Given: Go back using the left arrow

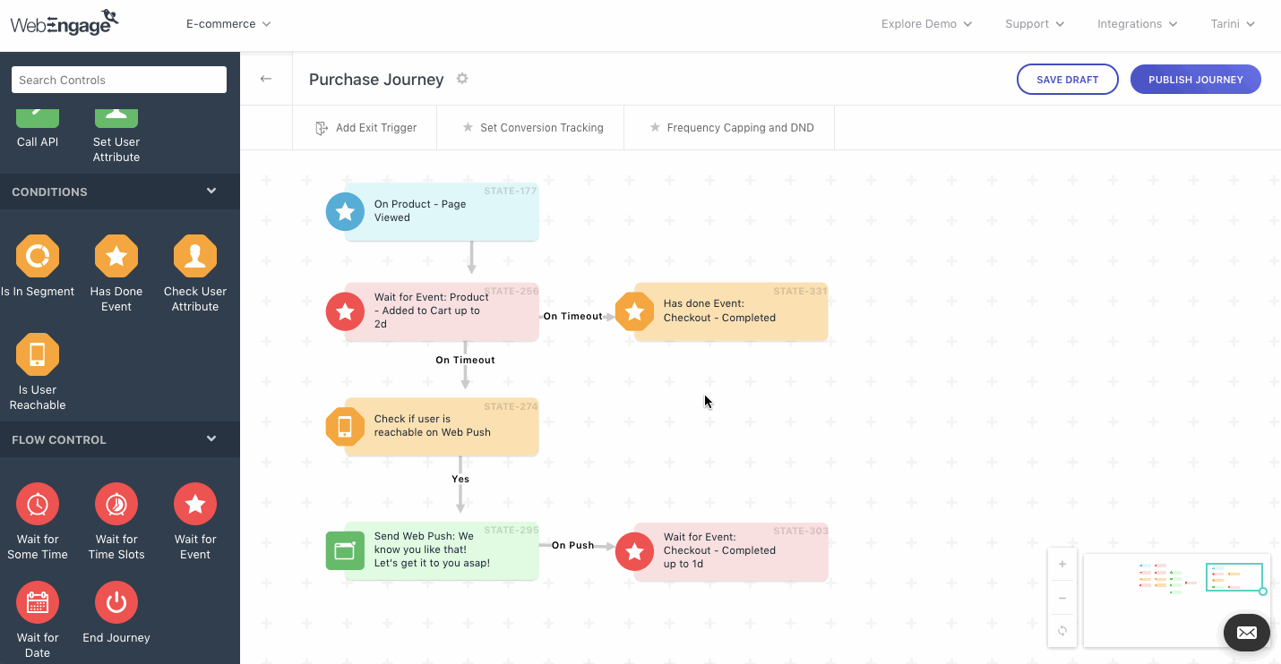Looking at the screenshot, I should click(266, 79).
